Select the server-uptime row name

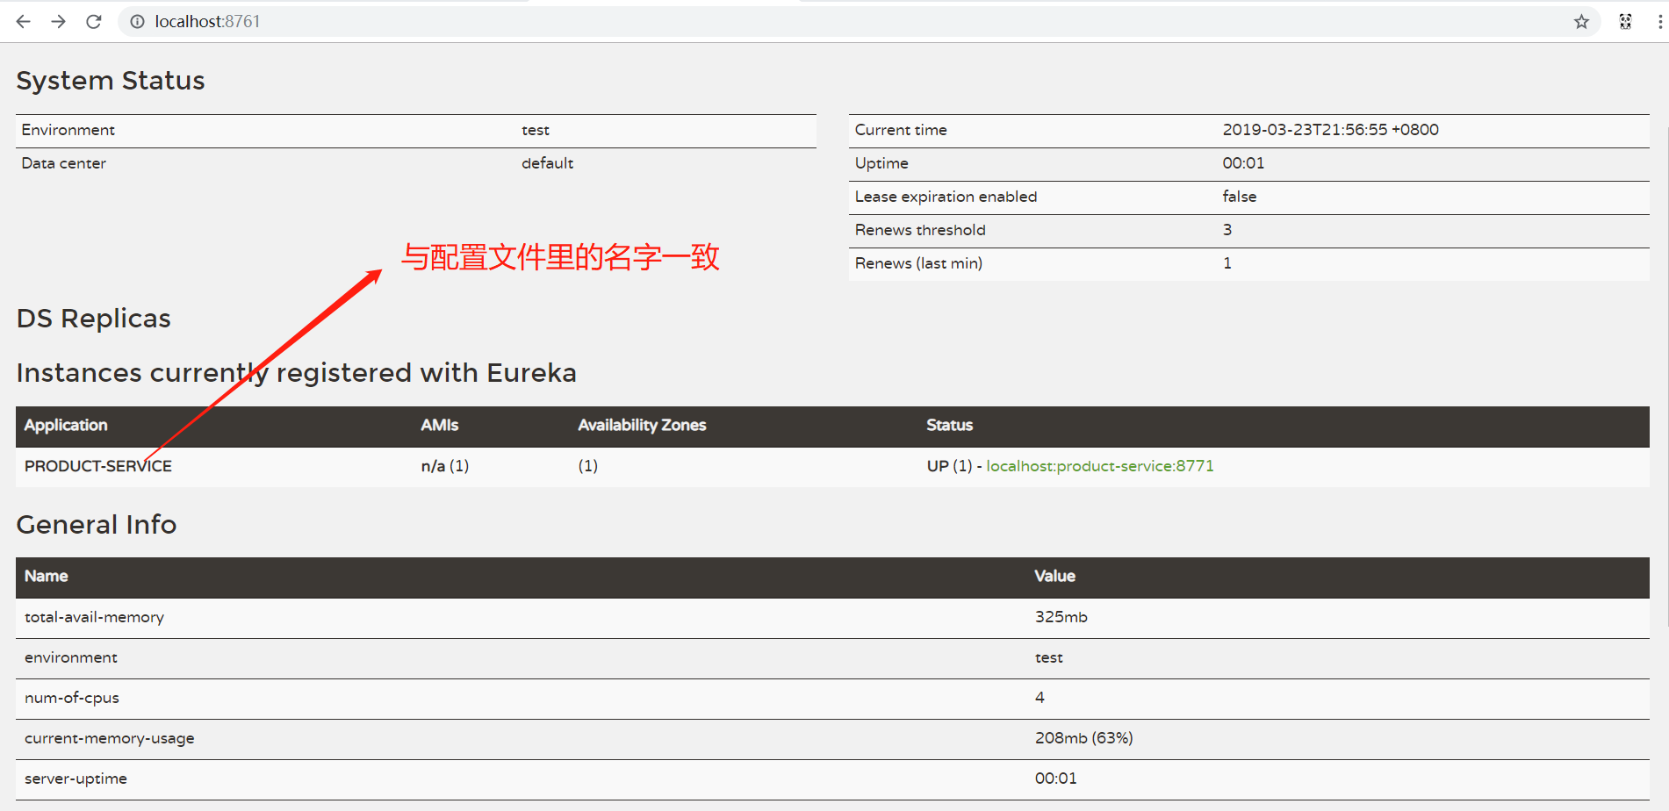click(x=76, y=779)
